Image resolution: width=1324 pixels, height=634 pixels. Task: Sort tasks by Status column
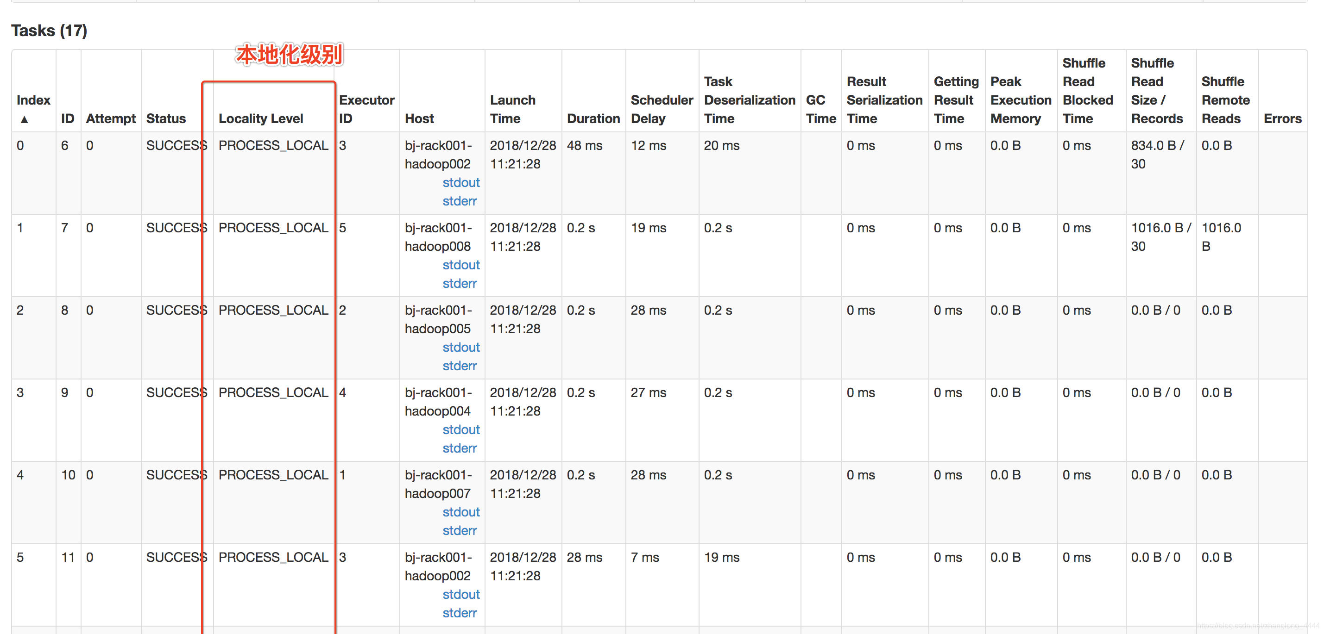tap(165, 118)
